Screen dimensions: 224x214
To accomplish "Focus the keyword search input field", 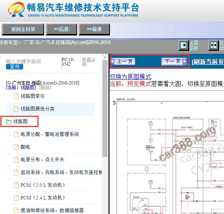I will 23,61.
